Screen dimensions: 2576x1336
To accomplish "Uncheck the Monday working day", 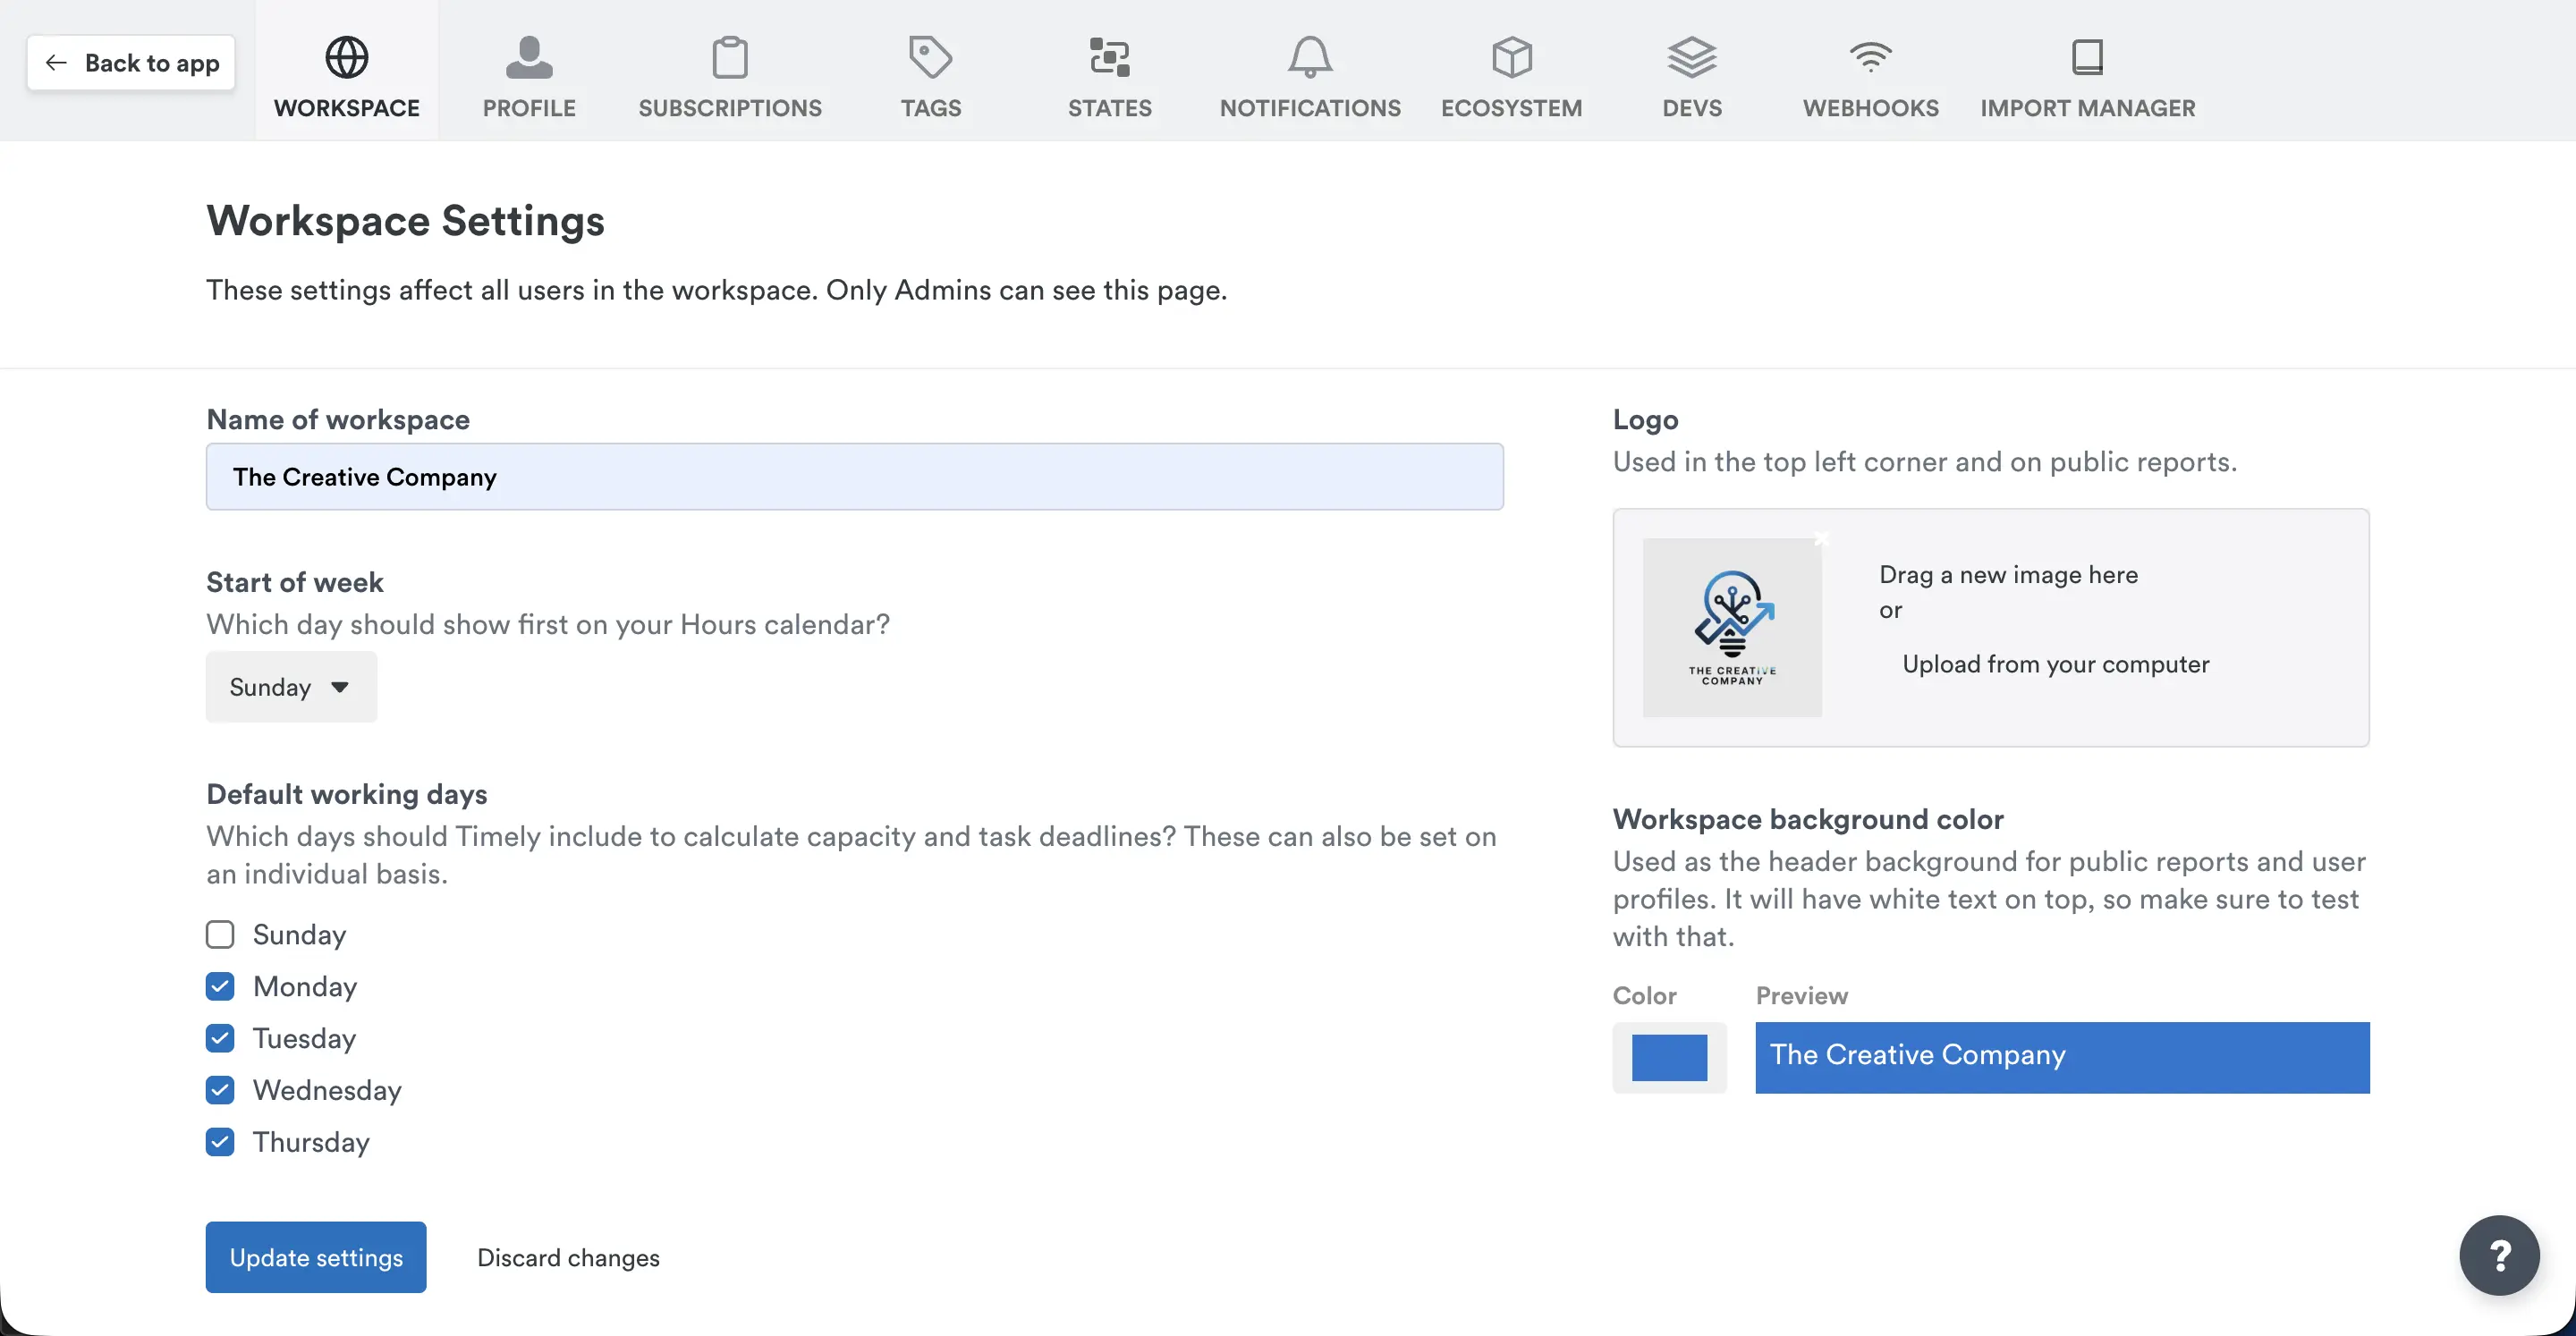I will click(220, 986).
